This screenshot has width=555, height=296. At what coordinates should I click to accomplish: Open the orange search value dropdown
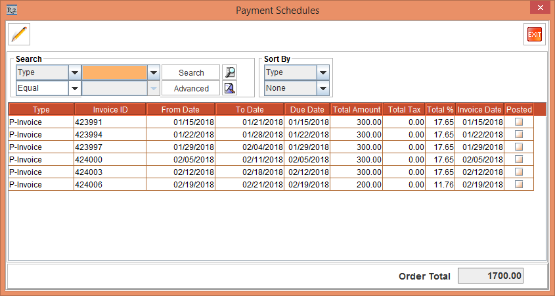click(154, 72)
